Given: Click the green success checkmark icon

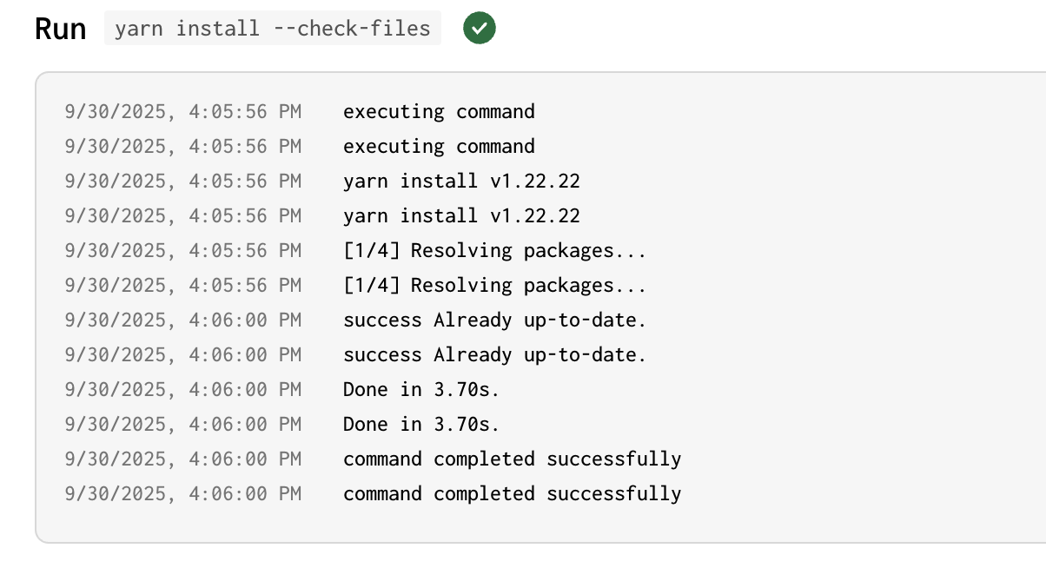Looking at the screenshot, I should point(479,29).
